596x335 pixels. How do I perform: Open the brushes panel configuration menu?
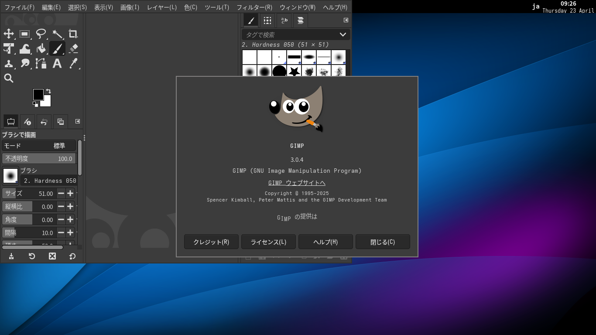[x=345, y=20]
